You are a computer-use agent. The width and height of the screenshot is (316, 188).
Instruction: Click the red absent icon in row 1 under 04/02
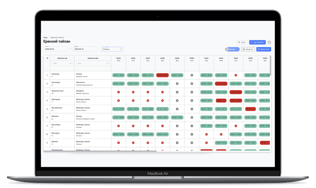pyautogui.click(x=235, y=75)
